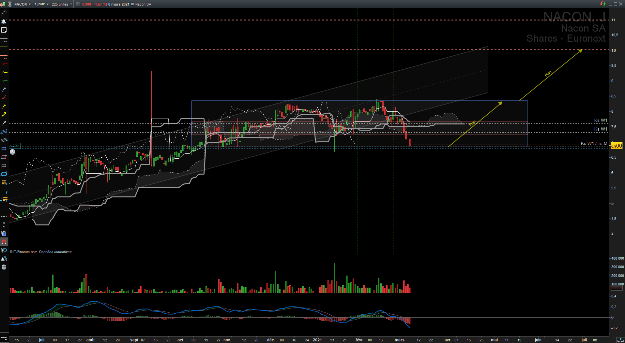Screen dimensions: 625x343
Task: Select the green Fibonacci line tool
Action: click(x=4, y=192)
